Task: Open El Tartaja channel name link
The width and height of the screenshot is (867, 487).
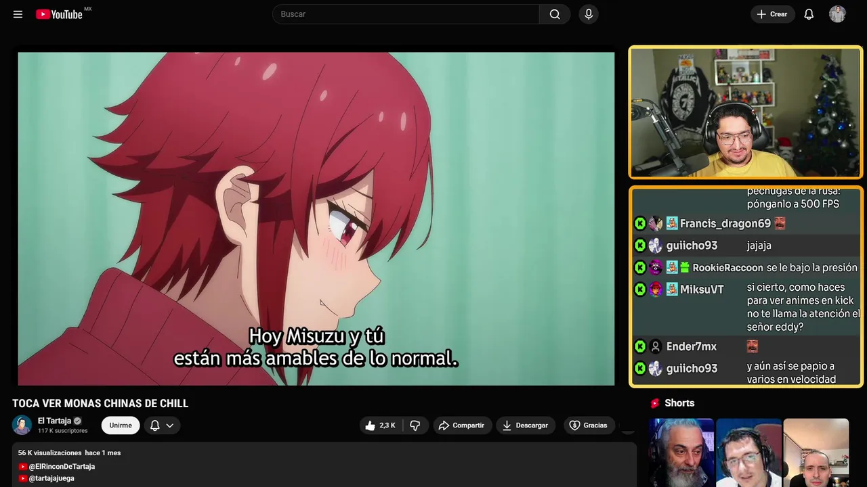Action: pos(54,421)
